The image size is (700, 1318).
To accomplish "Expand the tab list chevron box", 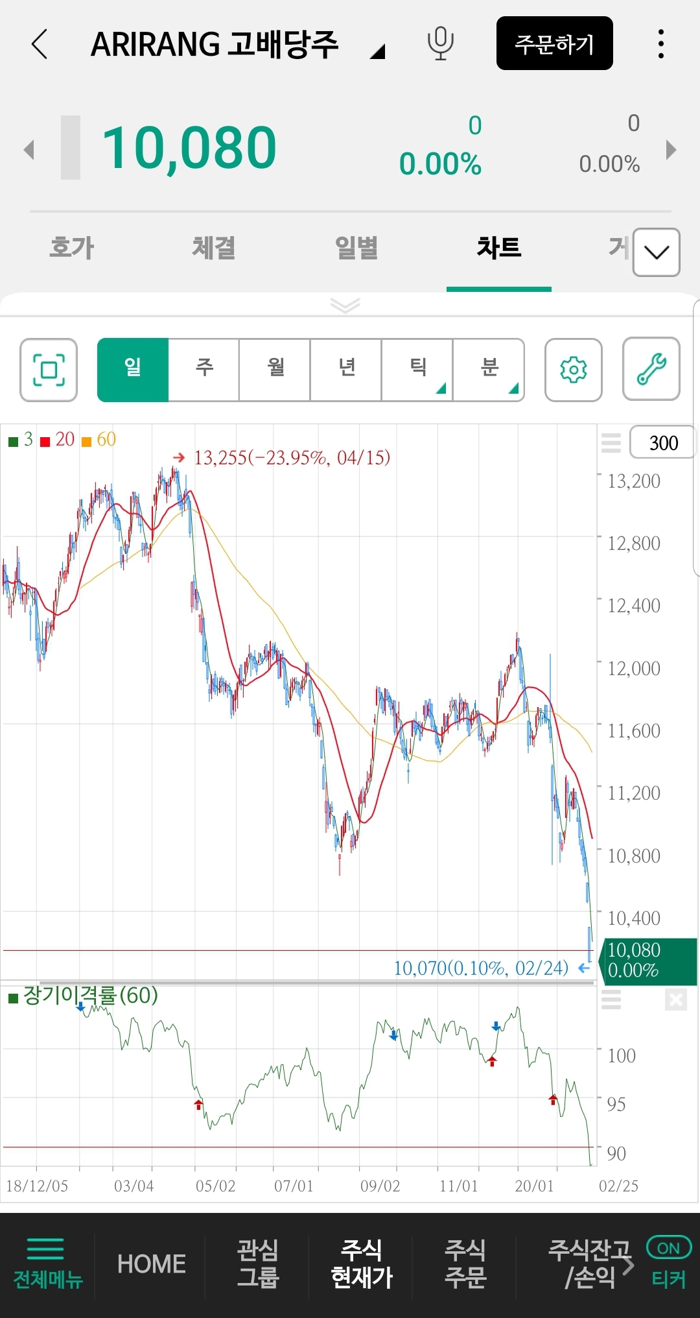I will pyautogui.click(x=657, y=252).
